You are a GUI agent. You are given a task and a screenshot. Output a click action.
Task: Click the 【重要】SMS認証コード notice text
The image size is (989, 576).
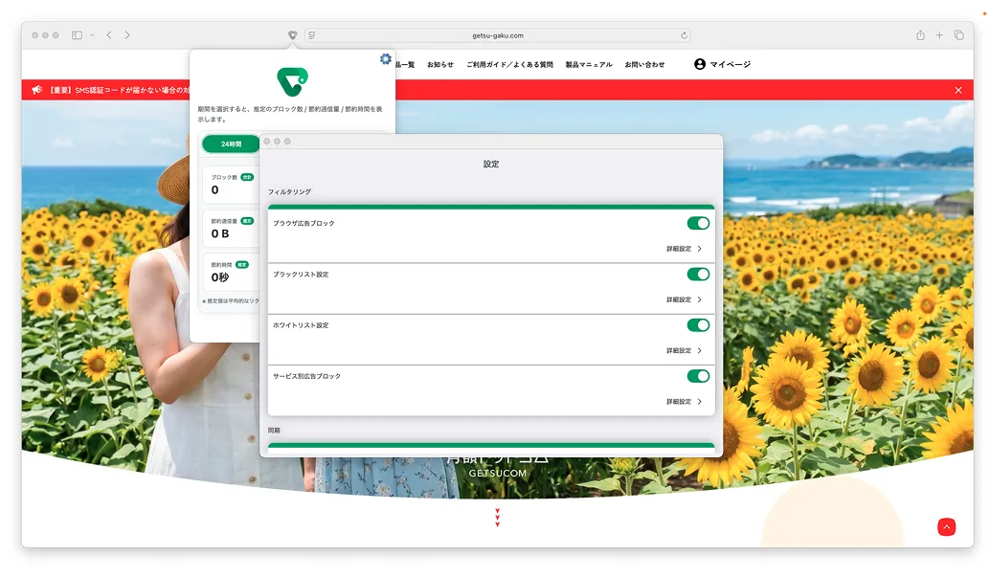[119, 90]
